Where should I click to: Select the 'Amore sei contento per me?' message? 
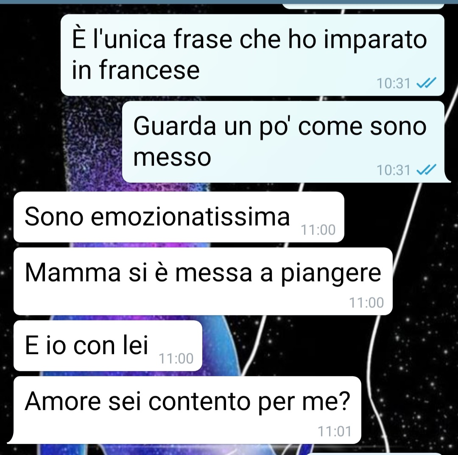[187, 410]
